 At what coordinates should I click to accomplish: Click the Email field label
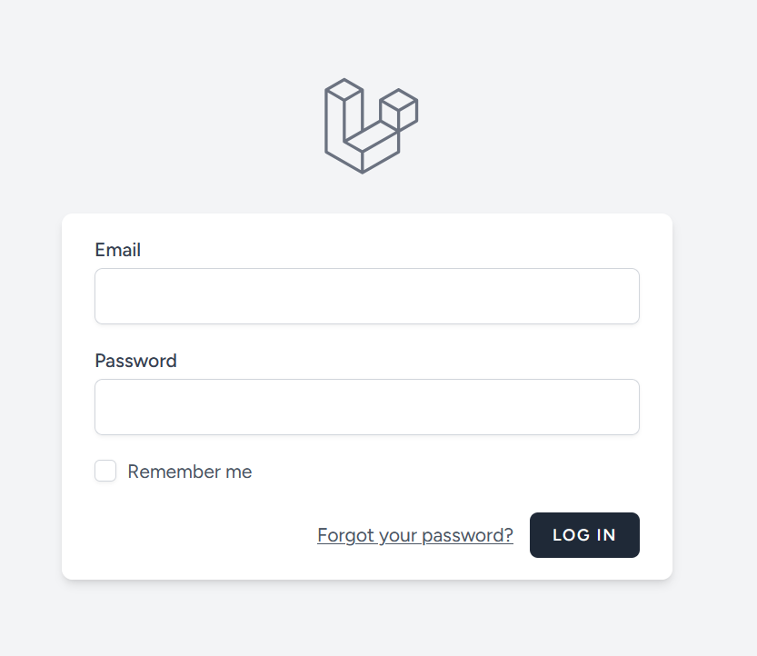(118, 250)
